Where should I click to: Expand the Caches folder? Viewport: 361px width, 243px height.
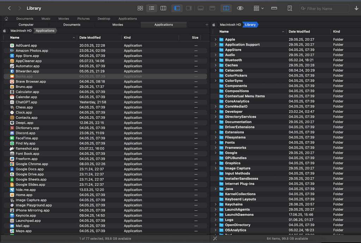pyautogui.click(x=215, y=65)
